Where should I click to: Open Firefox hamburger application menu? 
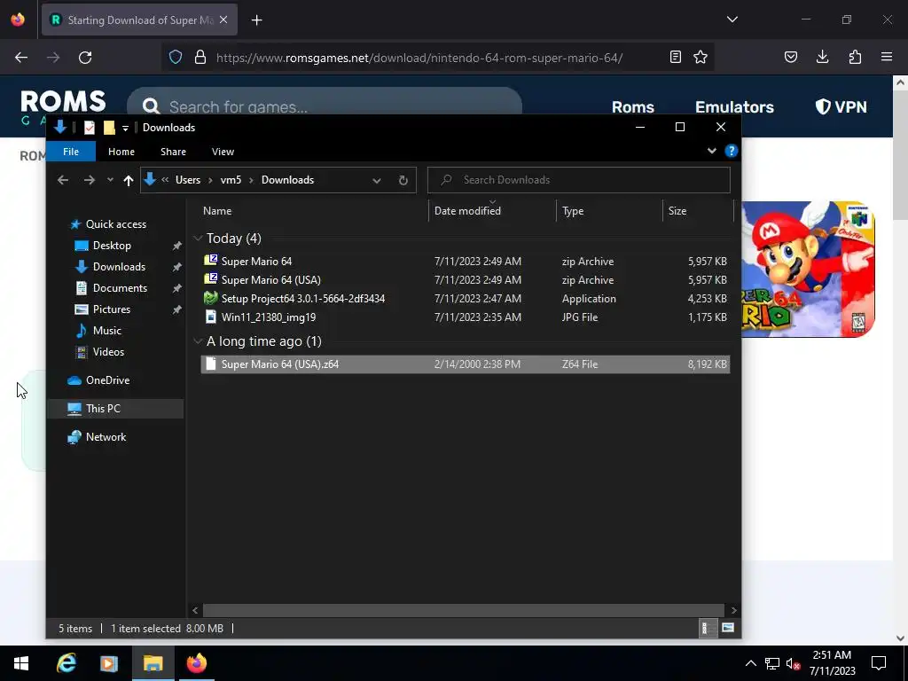(x=887, y=57)
